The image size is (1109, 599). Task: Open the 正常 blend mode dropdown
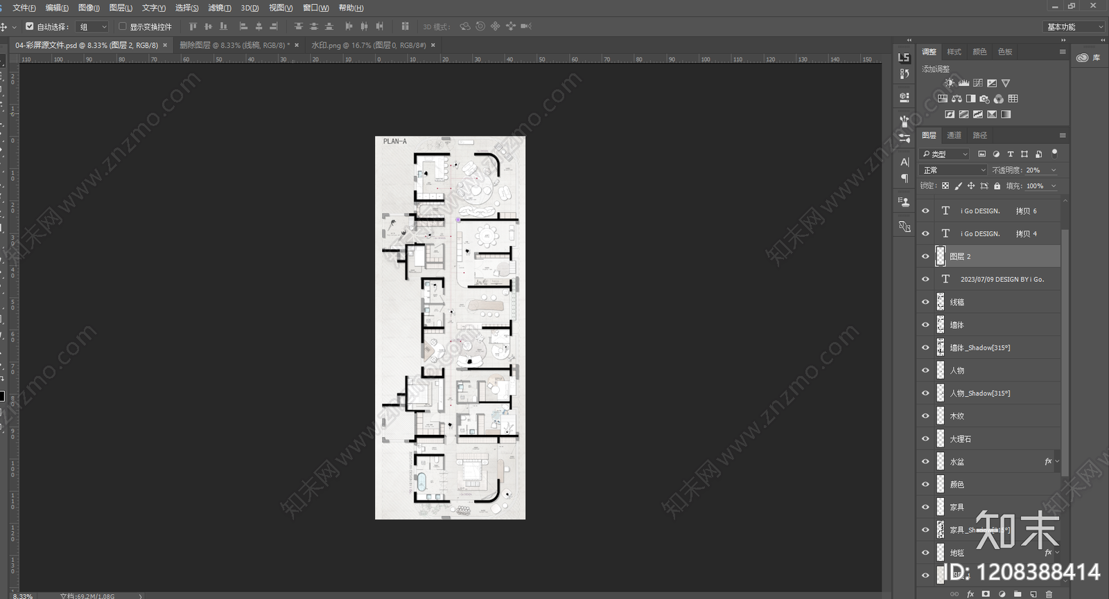(x=953, y=170)
